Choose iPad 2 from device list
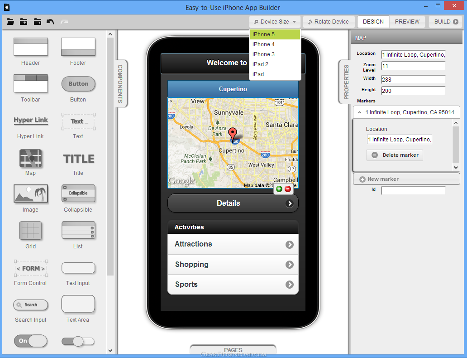Screen dimensions: 467x358 pyautogui.click(x=275, y=64)
